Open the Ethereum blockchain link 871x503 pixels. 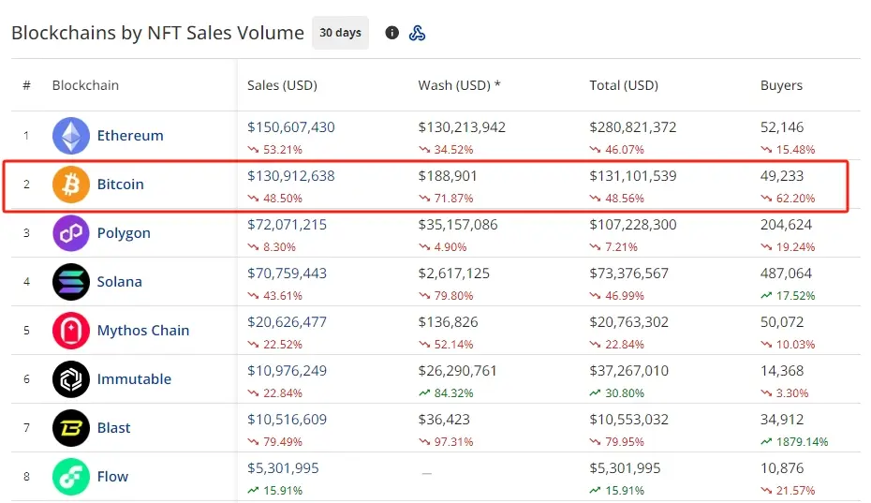(x=130, y=136)
